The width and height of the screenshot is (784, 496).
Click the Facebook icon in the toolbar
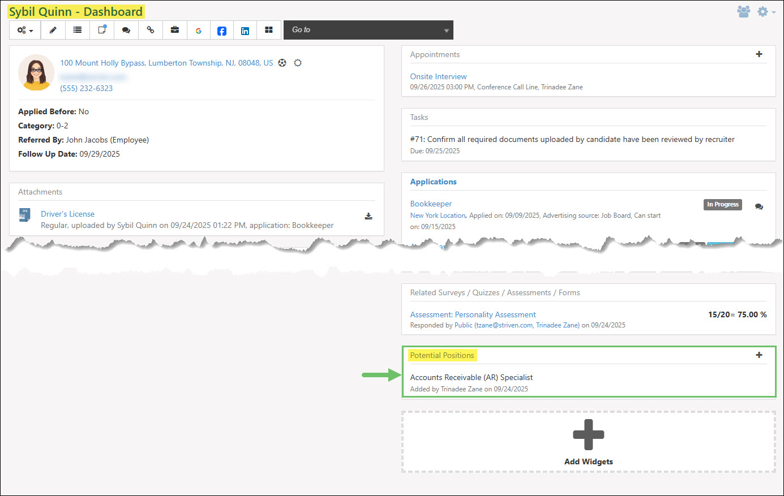222,30
